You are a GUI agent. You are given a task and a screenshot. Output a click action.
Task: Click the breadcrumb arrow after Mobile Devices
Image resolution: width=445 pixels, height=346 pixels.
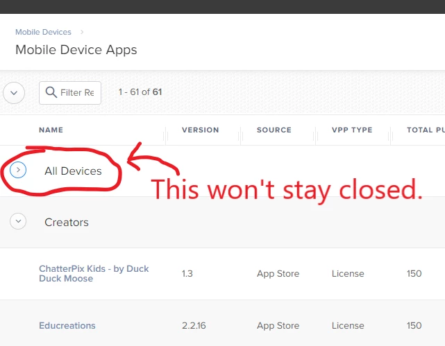(82, 32)
